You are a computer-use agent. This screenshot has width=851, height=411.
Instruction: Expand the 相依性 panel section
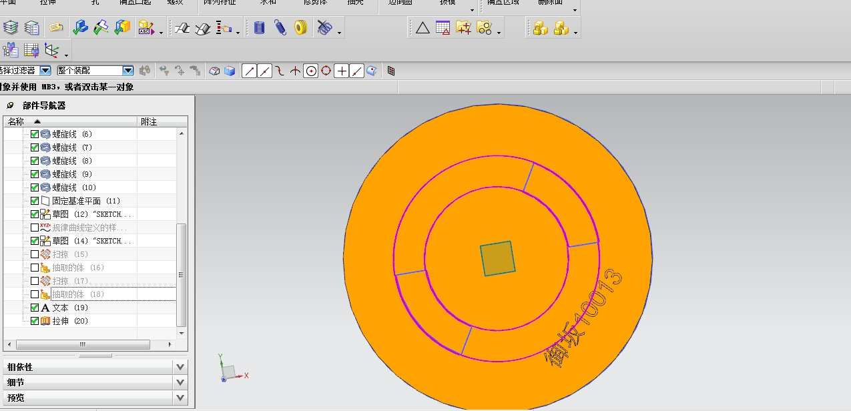pyautogui.click(x=180, y=367)
